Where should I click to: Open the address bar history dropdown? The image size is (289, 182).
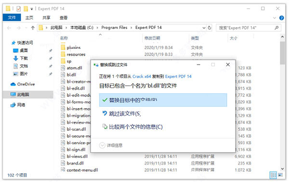204,28
